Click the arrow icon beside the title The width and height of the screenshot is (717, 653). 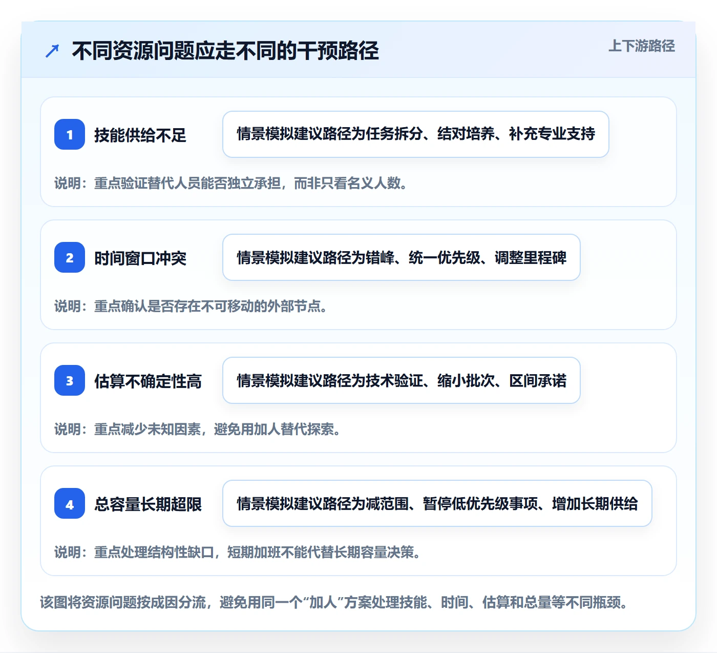pyautogui.click(x=52, y=51)
